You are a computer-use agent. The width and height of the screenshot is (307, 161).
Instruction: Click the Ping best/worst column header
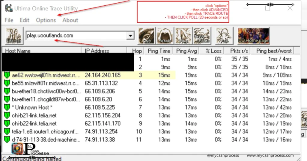click(x=272, y=51)
